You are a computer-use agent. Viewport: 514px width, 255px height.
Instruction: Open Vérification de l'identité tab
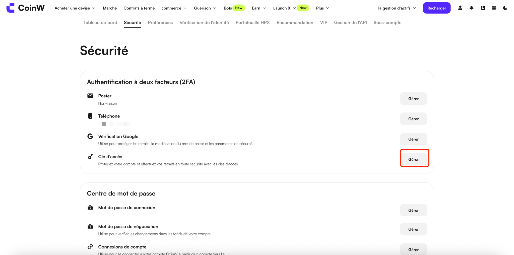point(204,23)
